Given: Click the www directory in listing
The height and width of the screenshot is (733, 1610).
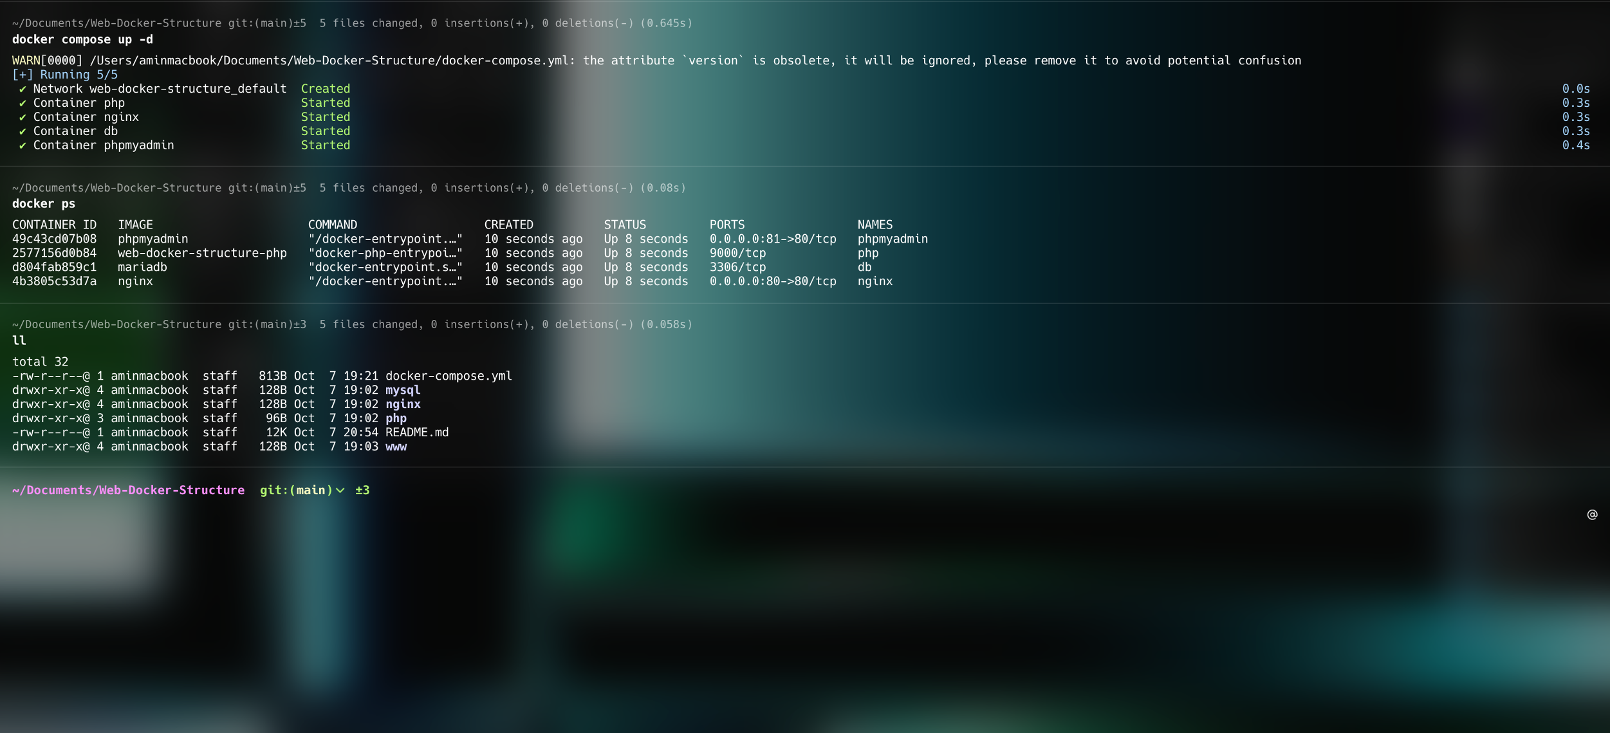Looking at the screenshot, I should [x=396, y=447].
